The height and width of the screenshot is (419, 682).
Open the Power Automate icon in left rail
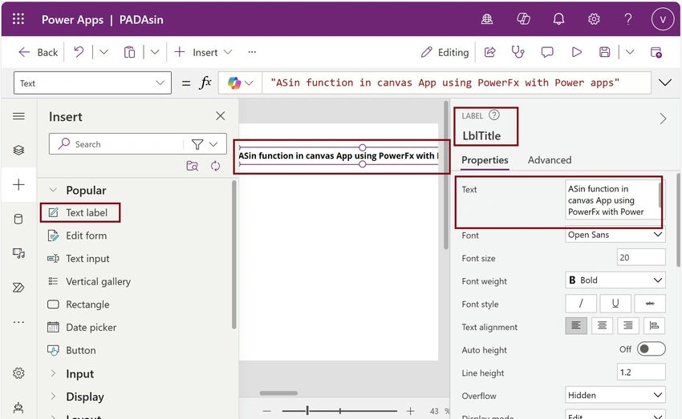(x=18, y=288)
